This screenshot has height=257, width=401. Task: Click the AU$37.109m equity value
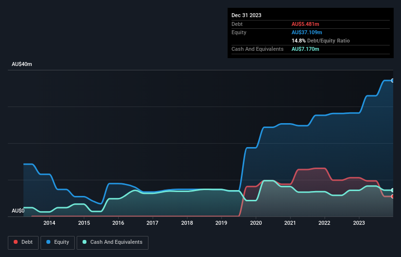pos(307,32)
